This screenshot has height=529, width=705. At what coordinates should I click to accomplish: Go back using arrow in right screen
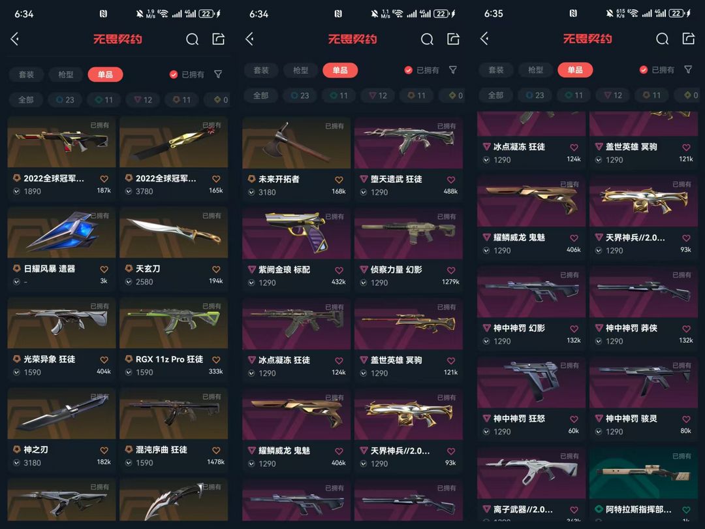484,39
